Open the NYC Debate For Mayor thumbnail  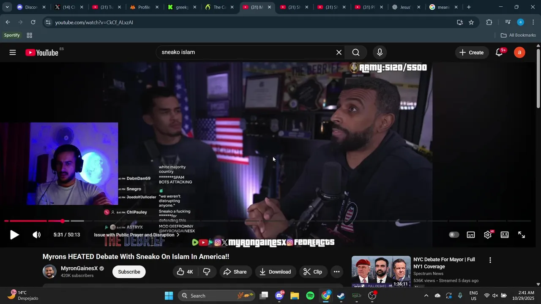[x=381, y=272]
